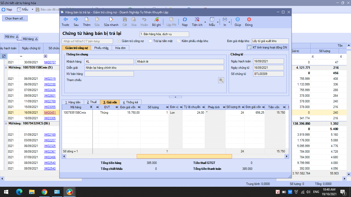Open the Tiện ích dropdown arrow
Viewport: 351px width, 197px height.
click(x=205, y=22)
